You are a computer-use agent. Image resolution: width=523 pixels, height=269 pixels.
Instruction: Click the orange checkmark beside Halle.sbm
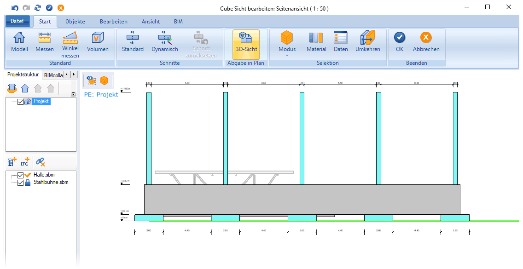click(28, 175)
